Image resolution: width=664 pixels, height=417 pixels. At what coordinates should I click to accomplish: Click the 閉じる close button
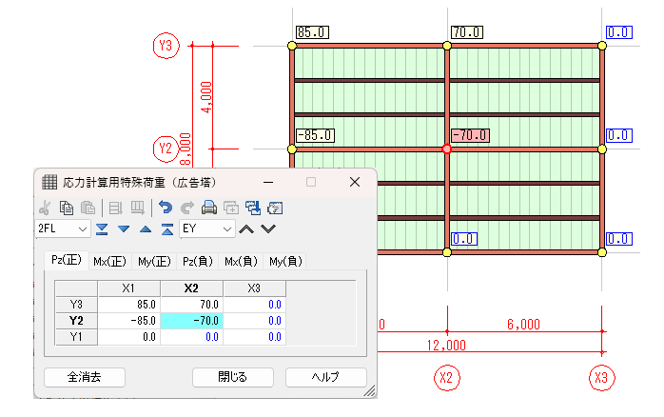tap(232, 377)
